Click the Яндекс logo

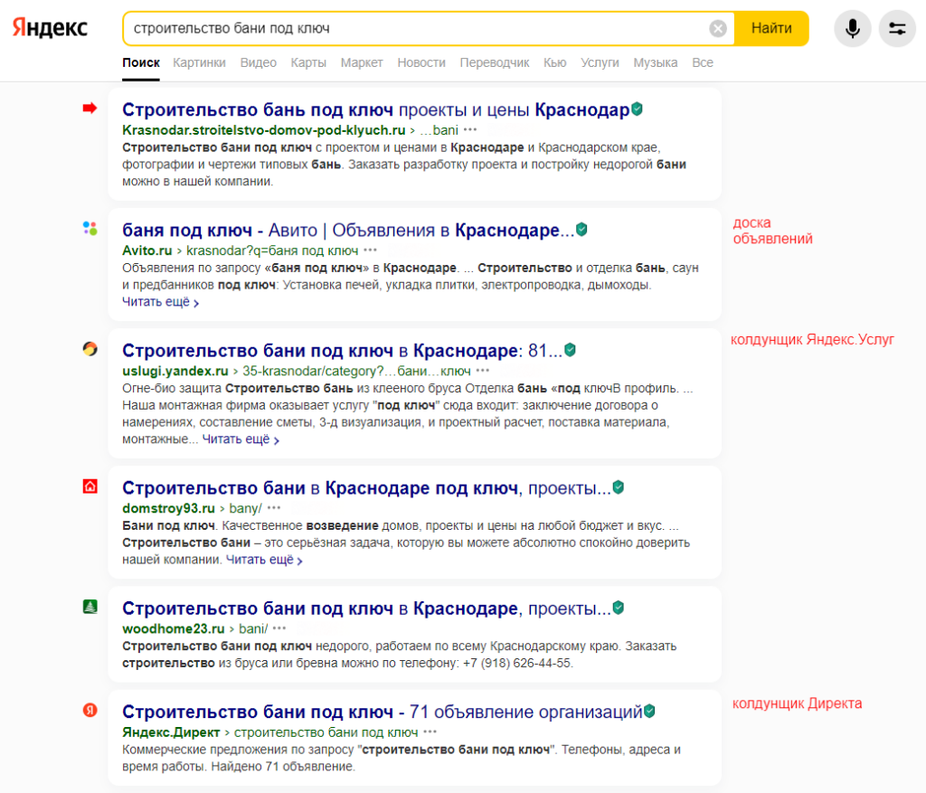point(51,28)
